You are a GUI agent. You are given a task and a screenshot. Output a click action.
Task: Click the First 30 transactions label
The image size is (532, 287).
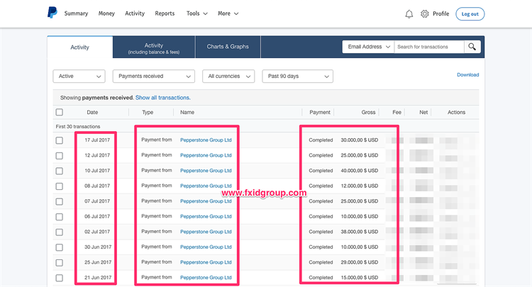[x=78, y=126]
